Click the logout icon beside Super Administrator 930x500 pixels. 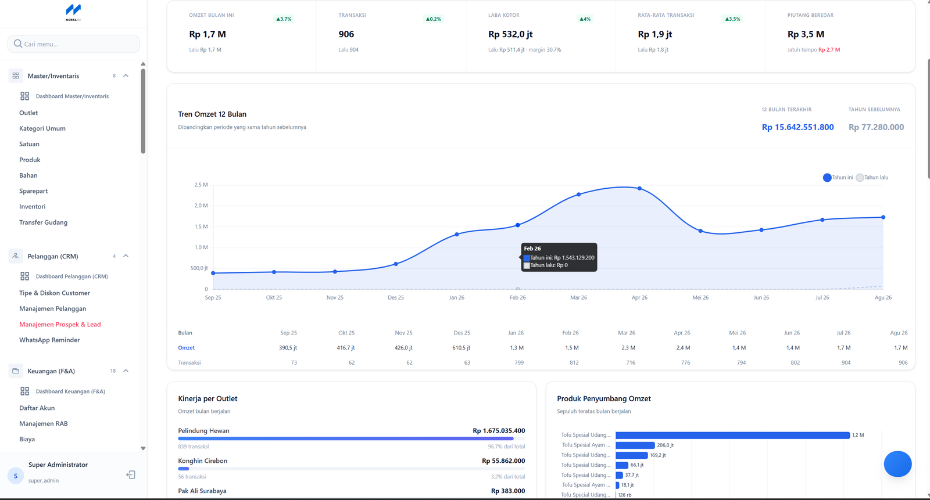click(131, 474)
